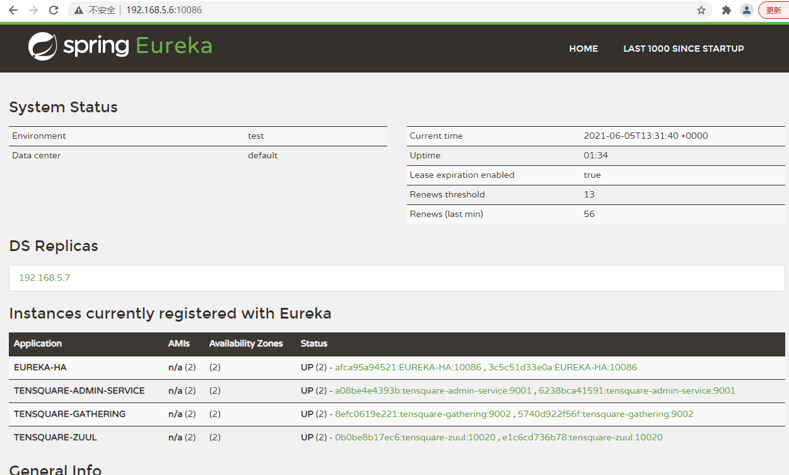Open the browser profile avatar icon
This screenshot has width=789, height=475.
coord(747,10)
